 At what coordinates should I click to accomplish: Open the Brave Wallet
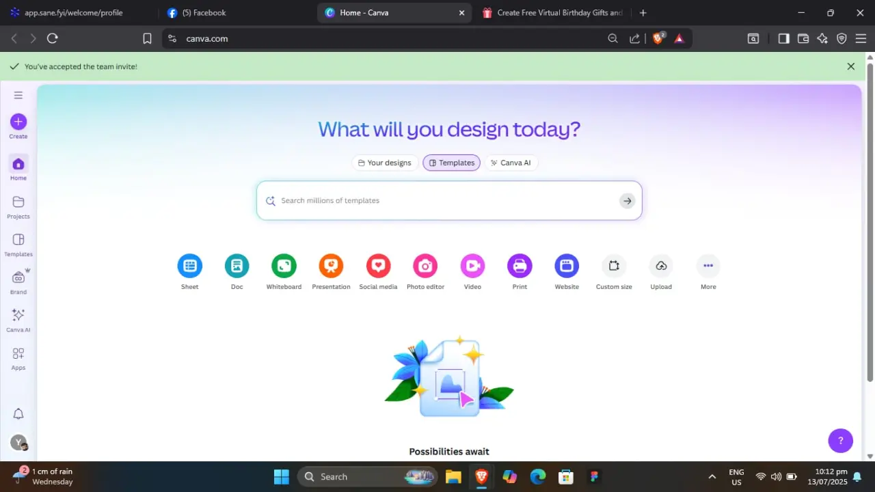803,38
